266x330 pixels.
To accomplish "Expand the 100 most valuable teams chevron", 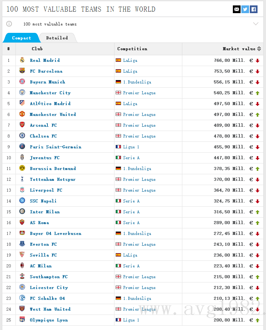I will tap(256, 24).
